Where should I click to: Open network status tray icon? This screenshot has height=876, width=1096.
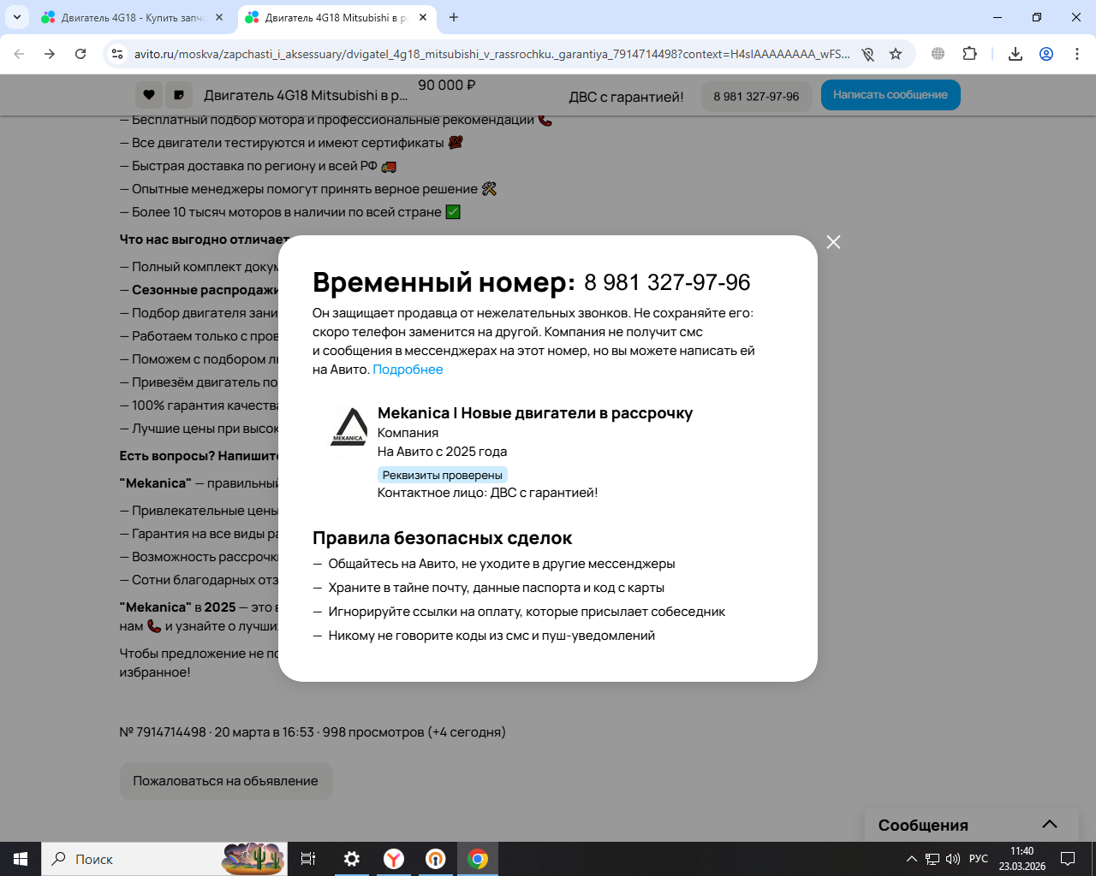coord(932,859)
